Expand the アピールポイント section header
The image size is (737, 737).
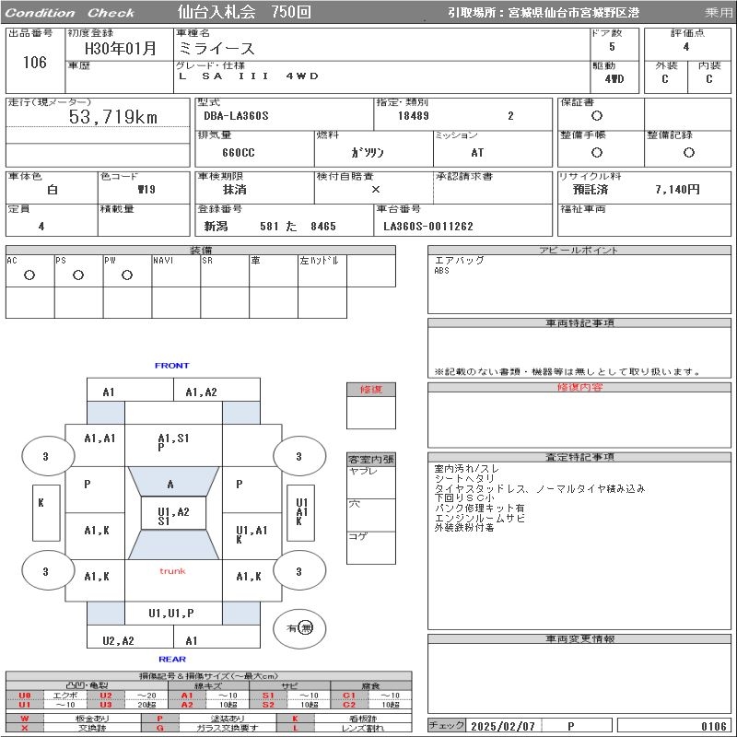pyautogui.click(x=579, y=251)
